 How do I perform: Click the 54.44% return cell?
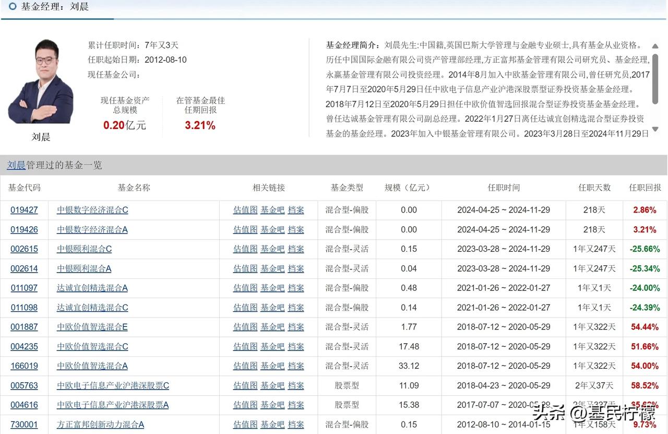coord(645,327)
